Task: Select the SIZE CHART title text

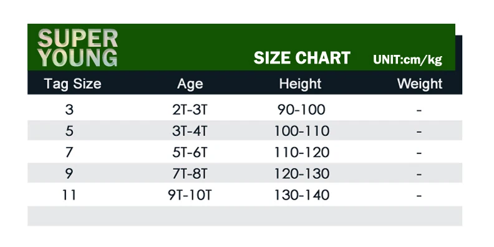Action: pos(302,58)
